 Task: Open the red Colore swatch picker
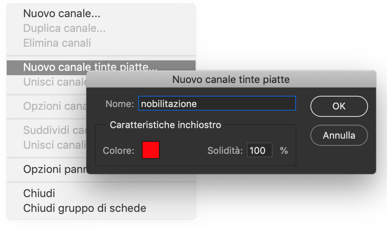click(x=151, y=150)
